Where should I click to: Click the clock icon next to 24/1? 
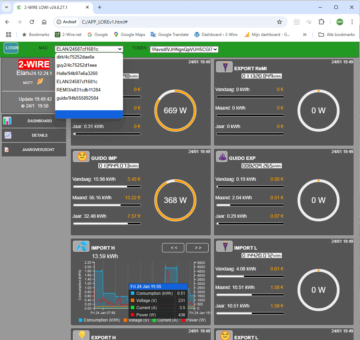click(23, 106)
